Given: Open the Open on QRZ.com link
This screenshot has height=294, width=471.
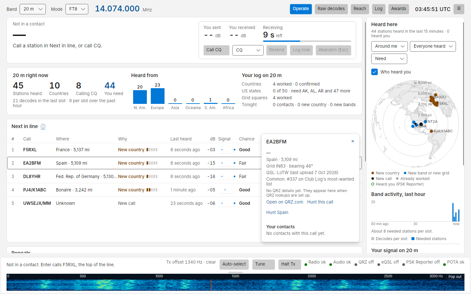Looking at the screenshot, I should coord(285,202).
